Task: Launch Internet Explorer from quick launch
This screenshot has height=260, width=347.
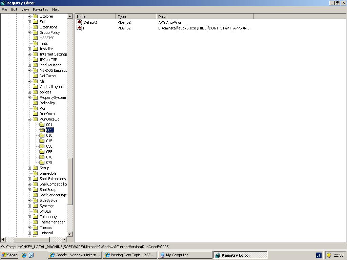Action: coord(24,255)
